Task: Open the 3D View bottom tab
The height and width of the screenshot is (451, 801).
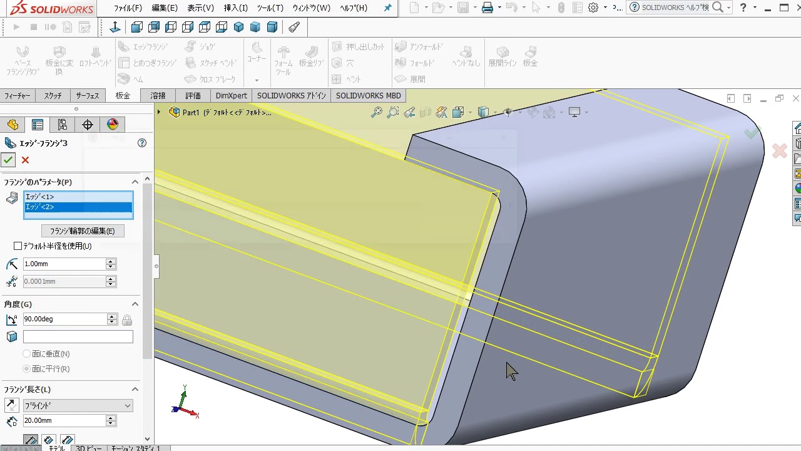Action: pos(88,448)
